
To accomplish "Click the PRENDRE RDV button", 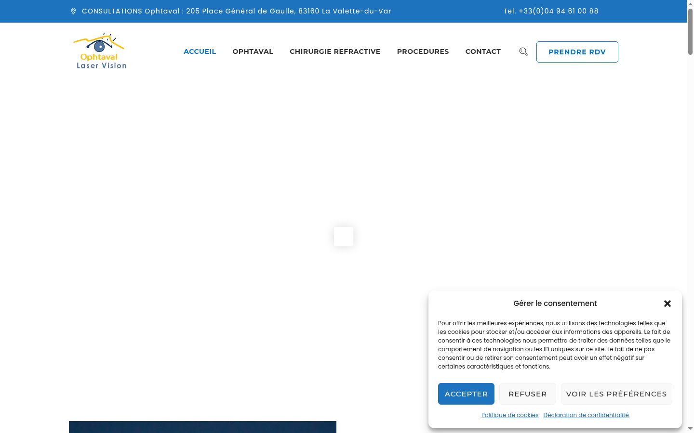I will coord(577,52).
